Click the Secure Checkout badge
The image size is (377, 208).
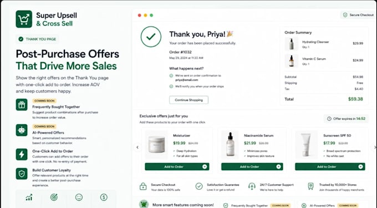pos(358,15)
